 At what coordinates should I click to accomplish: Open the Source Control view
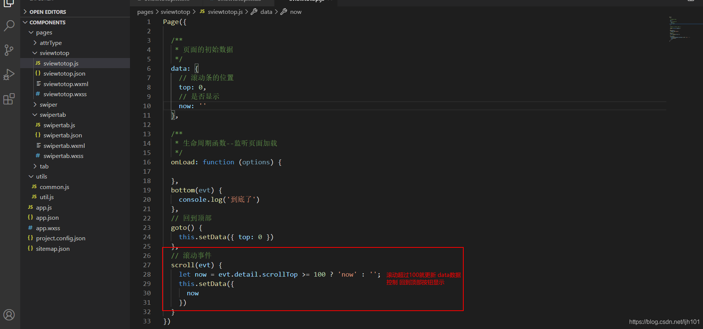coord(9,50)
